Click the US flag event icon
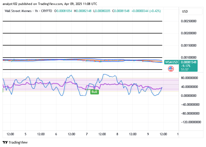This screenshot has height=147, width=206. [171, 69]
